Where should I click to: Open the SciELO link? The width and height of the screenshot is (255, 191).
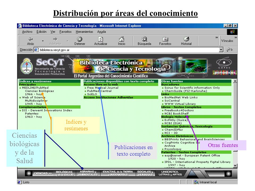coord(92,94)
